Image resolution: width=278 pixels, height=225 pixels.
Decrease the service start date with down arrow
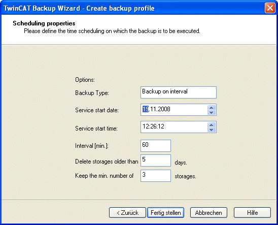click(x=212, y=112)
